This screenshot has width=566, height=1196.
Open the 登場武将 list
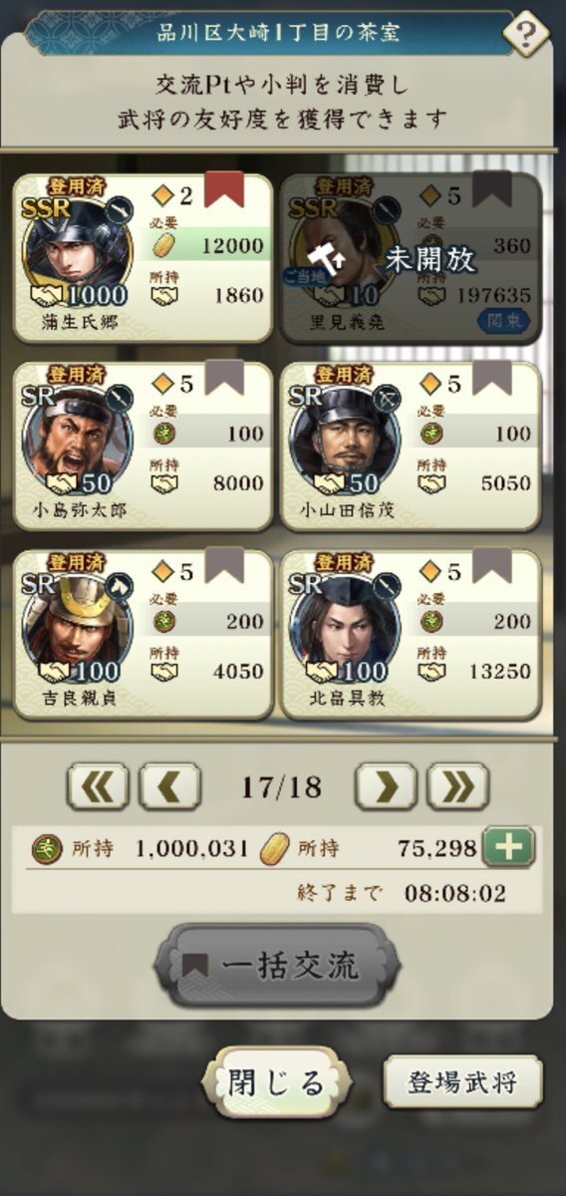[463, 1082]
